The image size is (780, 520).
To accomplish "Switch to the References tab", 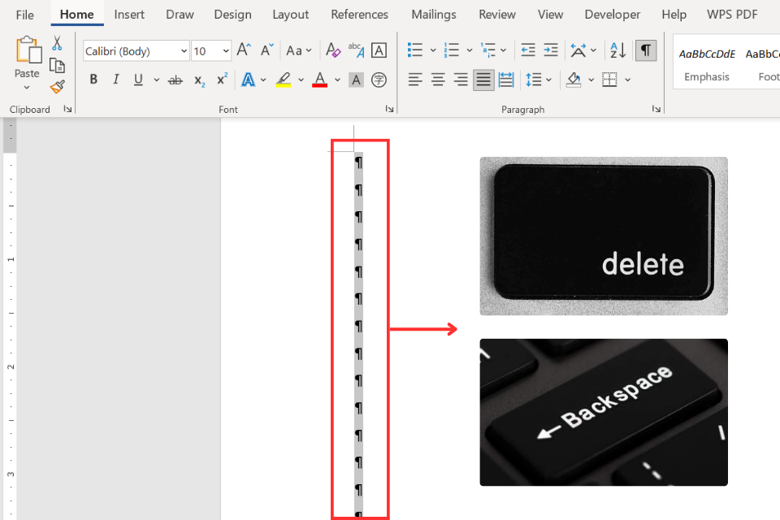I will [x=360, y=15].
